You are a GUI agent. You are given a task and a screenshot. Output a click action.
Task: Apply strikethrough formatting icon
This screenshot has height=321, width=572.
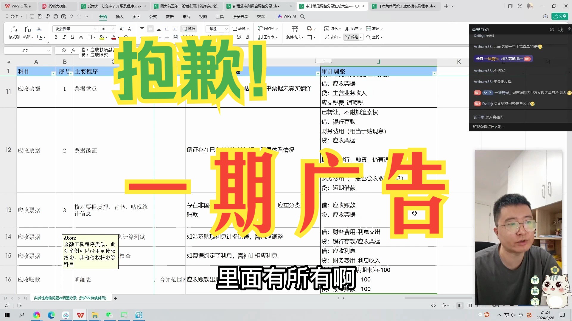81,37
